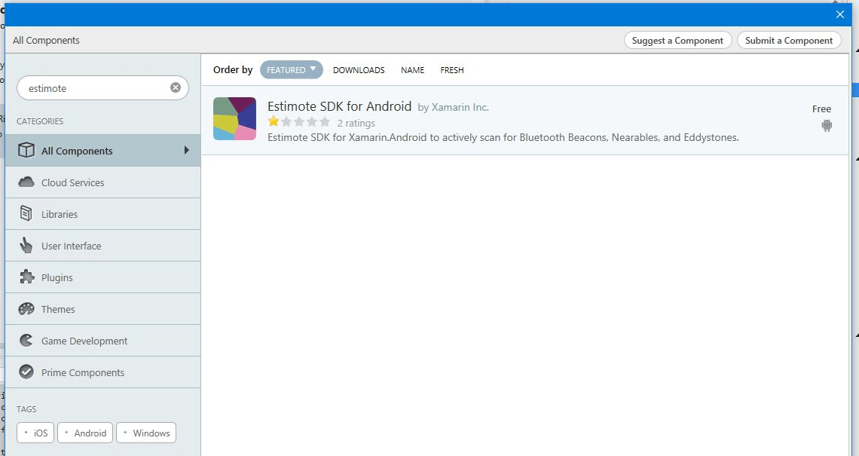This screenshot has width=859, height=456.
Task: Clear the estimote search text
Action: pos(176,88)
